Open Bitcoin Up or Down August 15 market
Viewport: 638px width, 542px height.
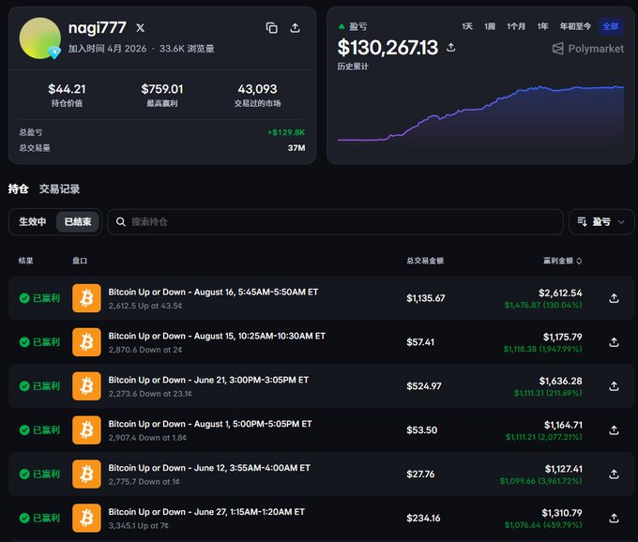pyautogui.click(x=217, y=336)
